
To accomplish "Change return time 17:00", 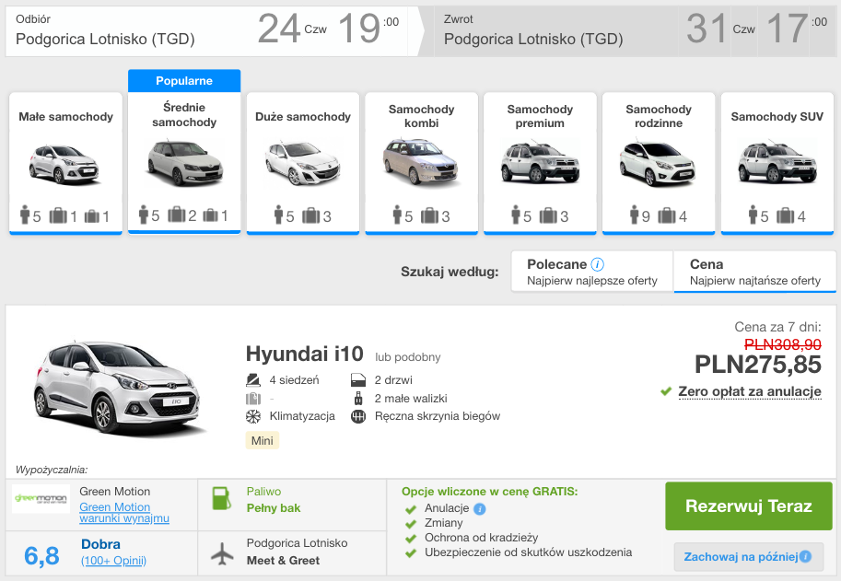I will (797, 29).
